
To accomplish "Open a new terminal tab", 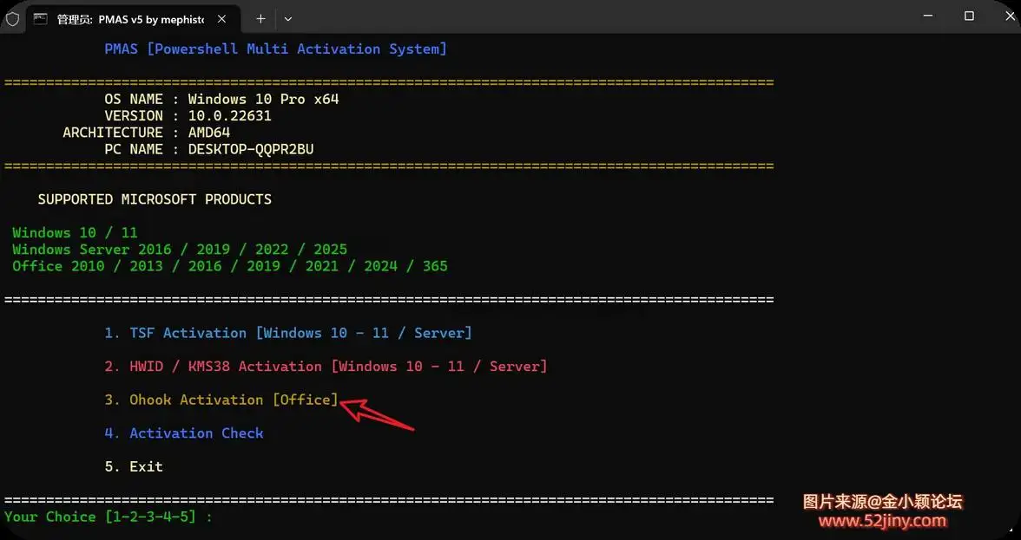I will coord(260,18).
